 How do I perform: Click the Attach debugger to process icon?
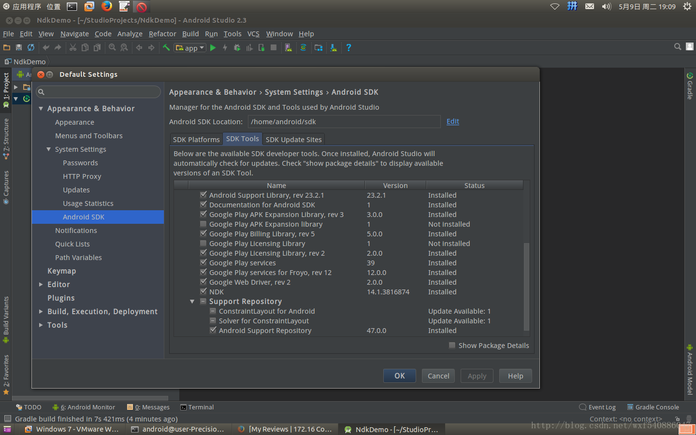tap(261, 47)
